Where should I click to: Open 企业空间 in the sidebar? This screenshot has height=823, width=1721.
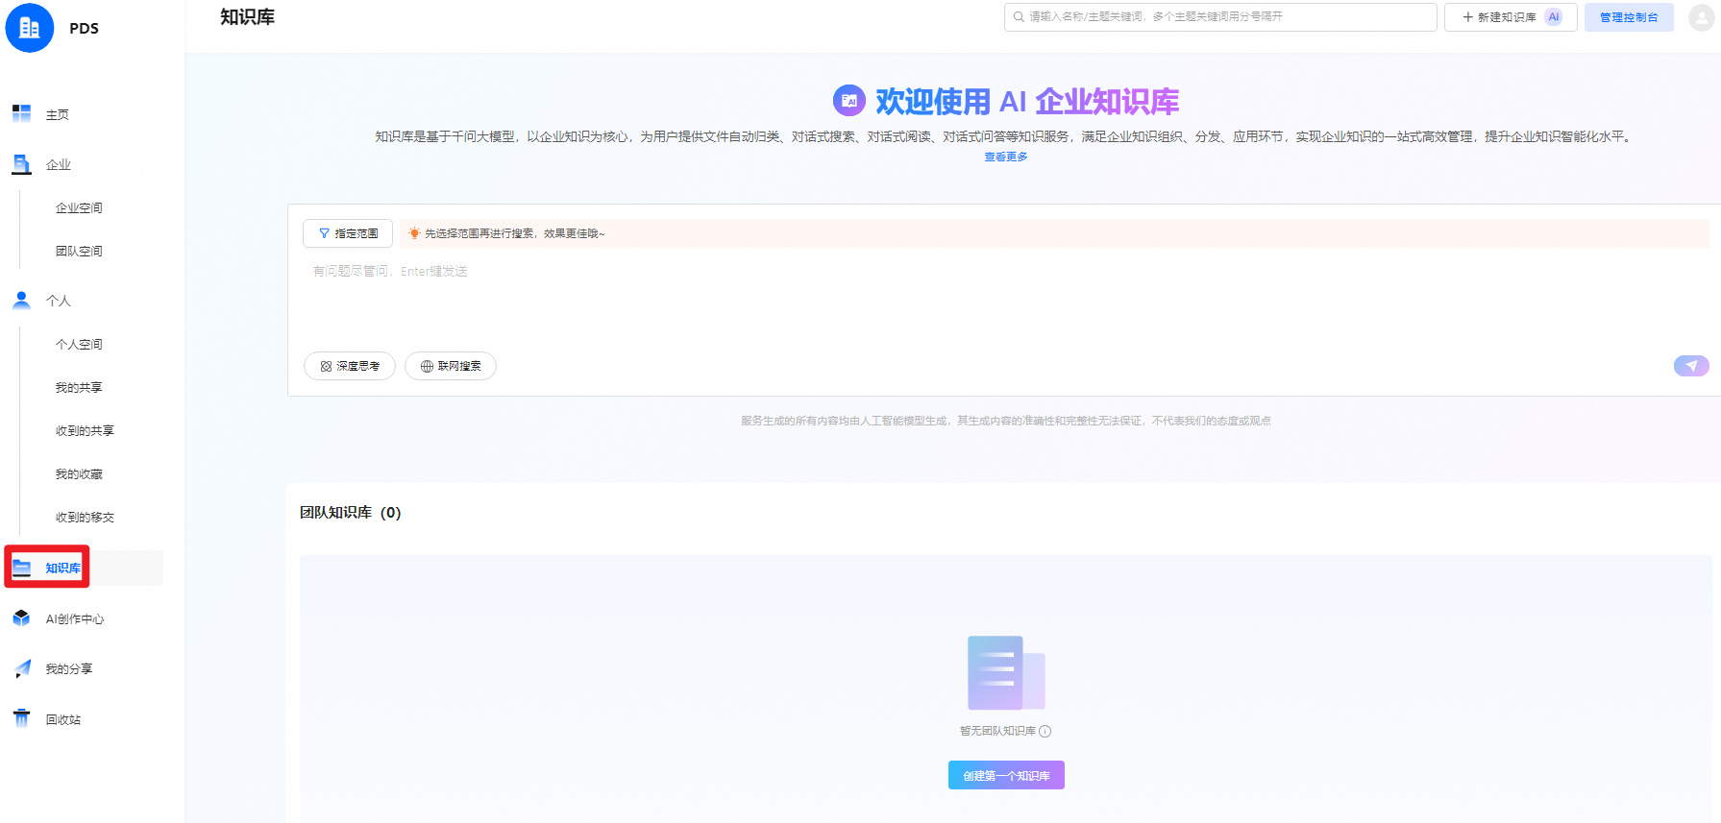coord(79,208)
